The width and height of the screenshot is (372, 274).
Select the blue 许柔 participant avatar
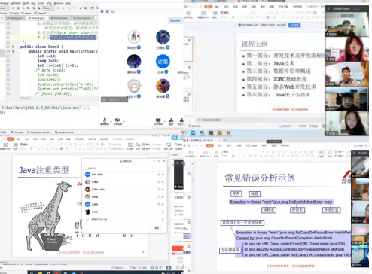point(163,61)
